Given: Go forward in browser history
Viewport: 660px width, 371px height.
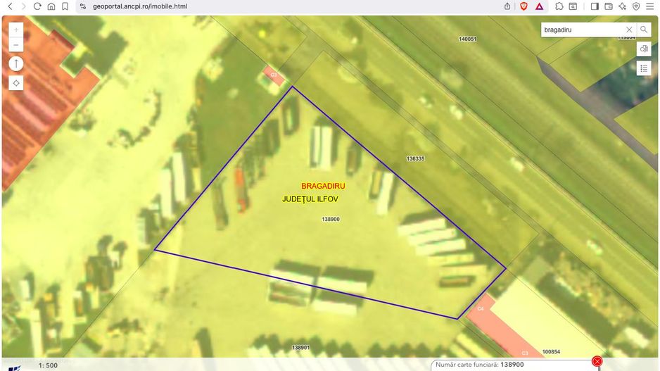Looking at the screenshot, I should 24,6.
